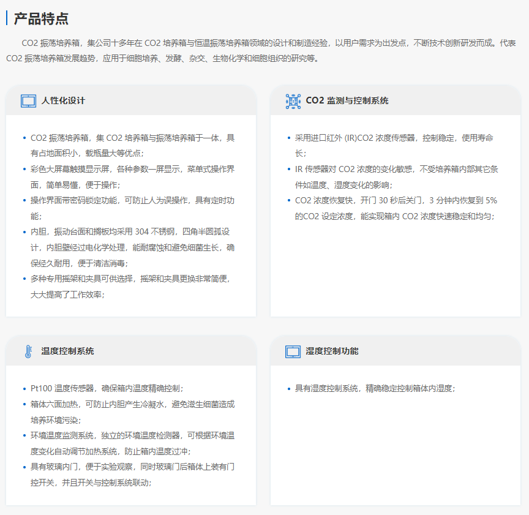Select the 产品特点 section title

click(x=41, y=18)
